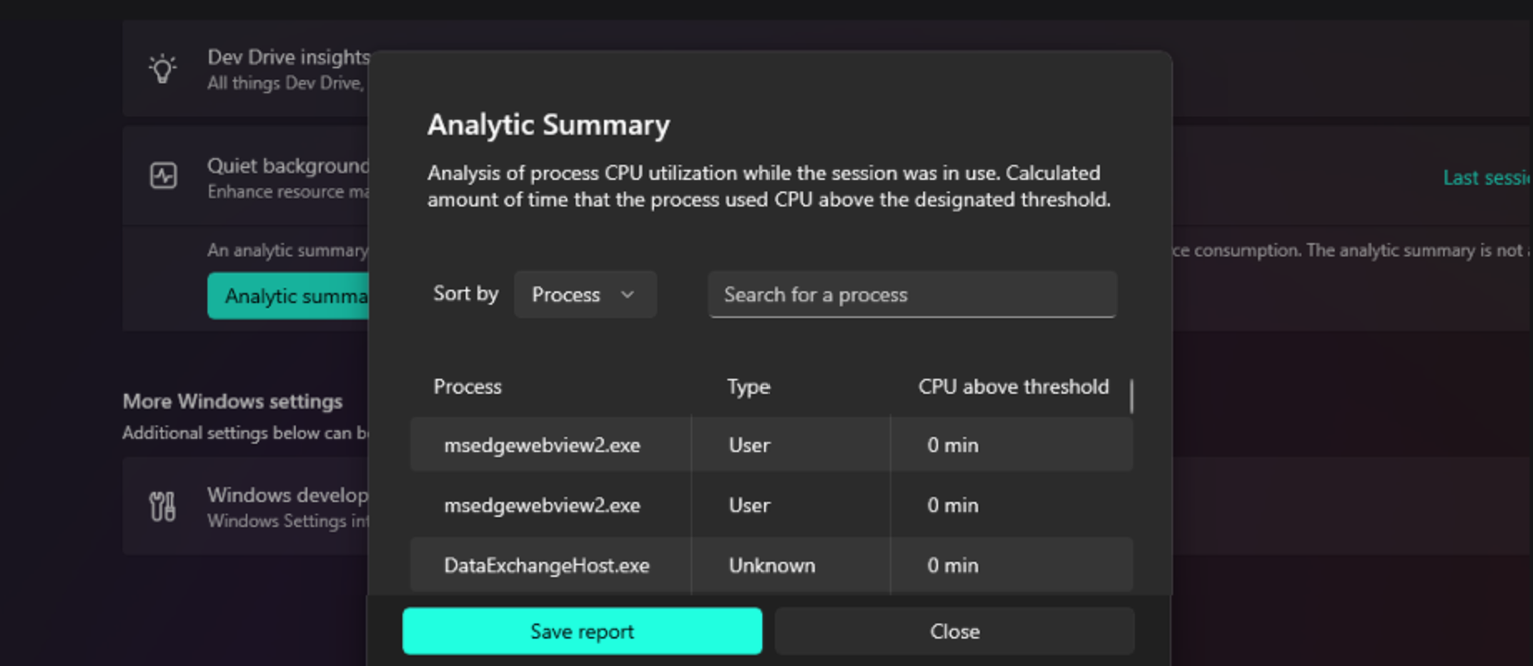Click the Analytic summary button
The image size is (1533, 666).
click(290, 296)
